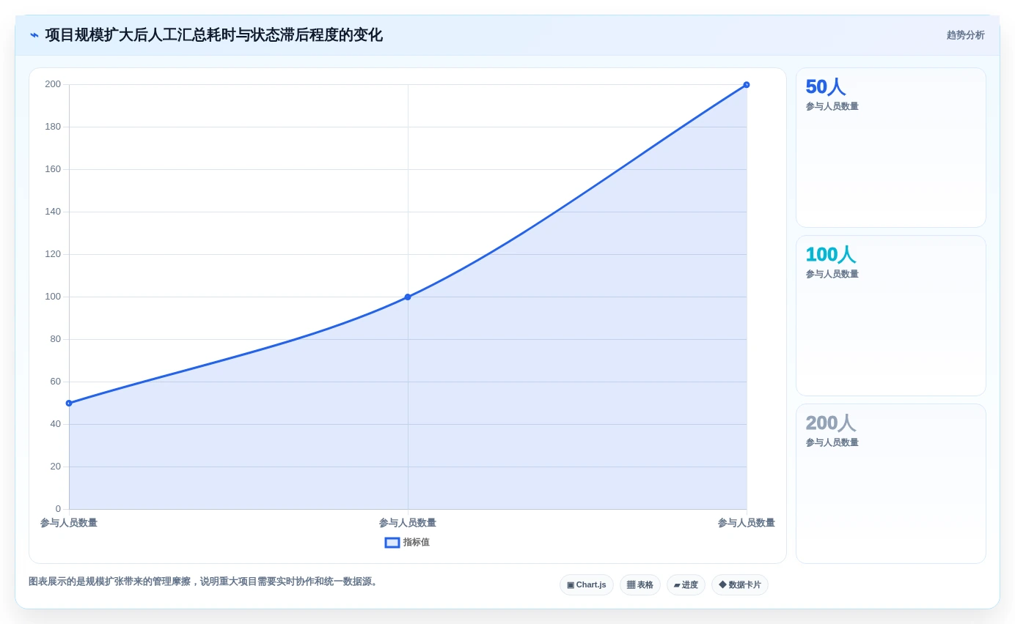
Task: Toggle the 指标值 legend swatch
Action: click(x=392, y=543)
